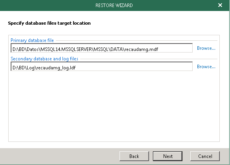The height and width of the screenshot is (165, 230).
Task: Select the Secondary database and log files label
Action: [x=44, y=59]
